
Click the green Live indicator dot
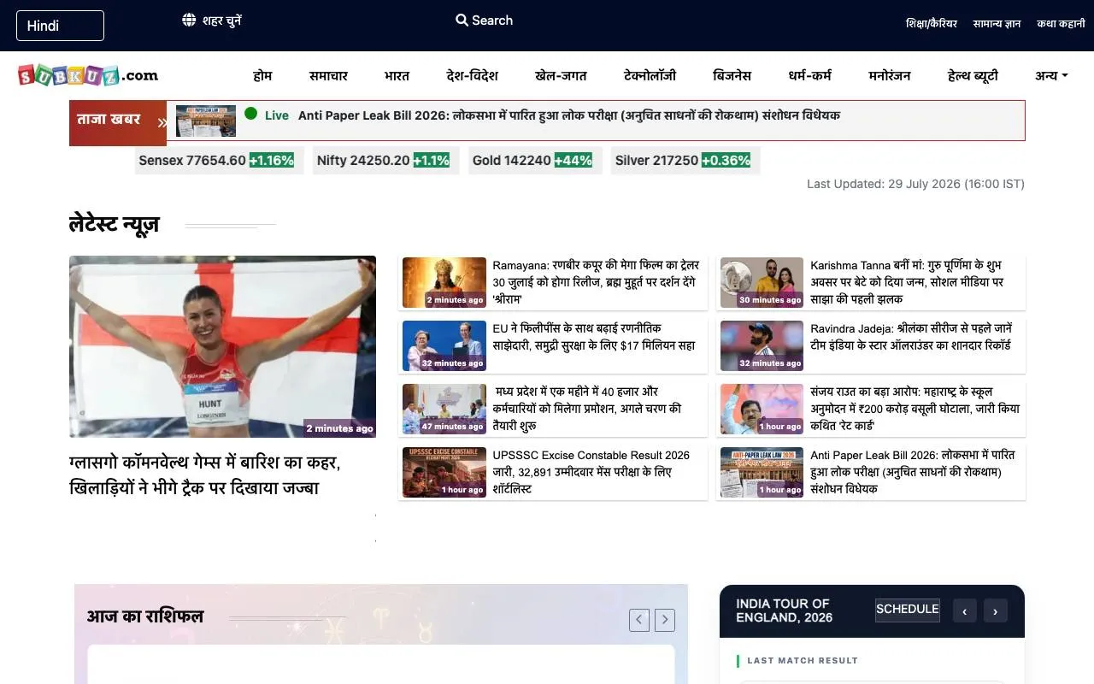pyautogui.click(x=250, y=114)
